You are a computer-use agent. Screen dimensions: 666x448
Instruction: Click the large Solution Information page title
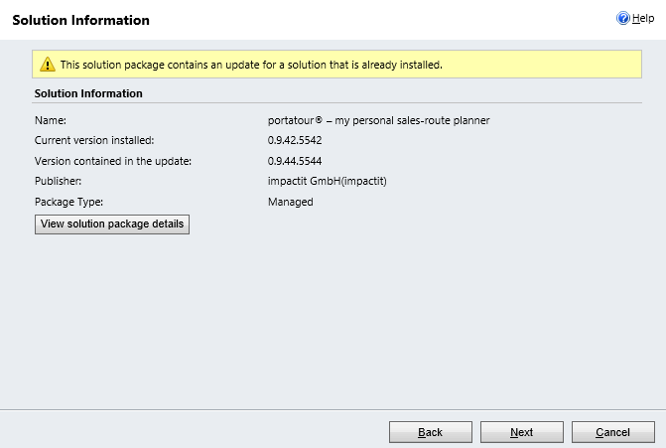80,20
